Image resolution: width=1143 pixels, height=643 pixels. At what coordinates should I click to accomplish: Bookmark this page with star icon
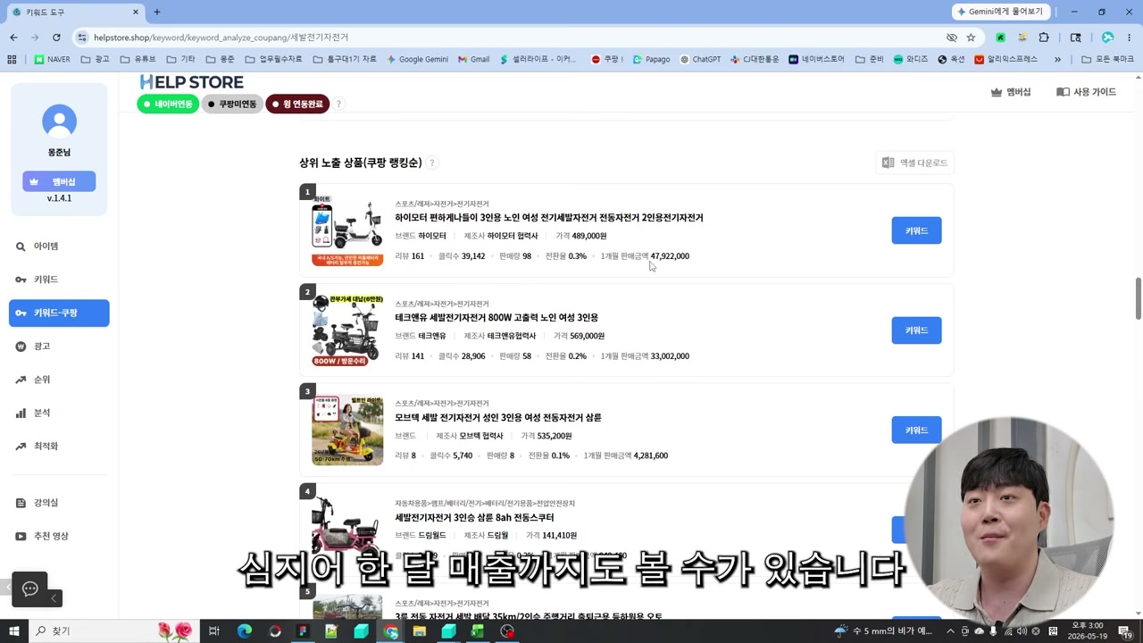coord(971,38)
